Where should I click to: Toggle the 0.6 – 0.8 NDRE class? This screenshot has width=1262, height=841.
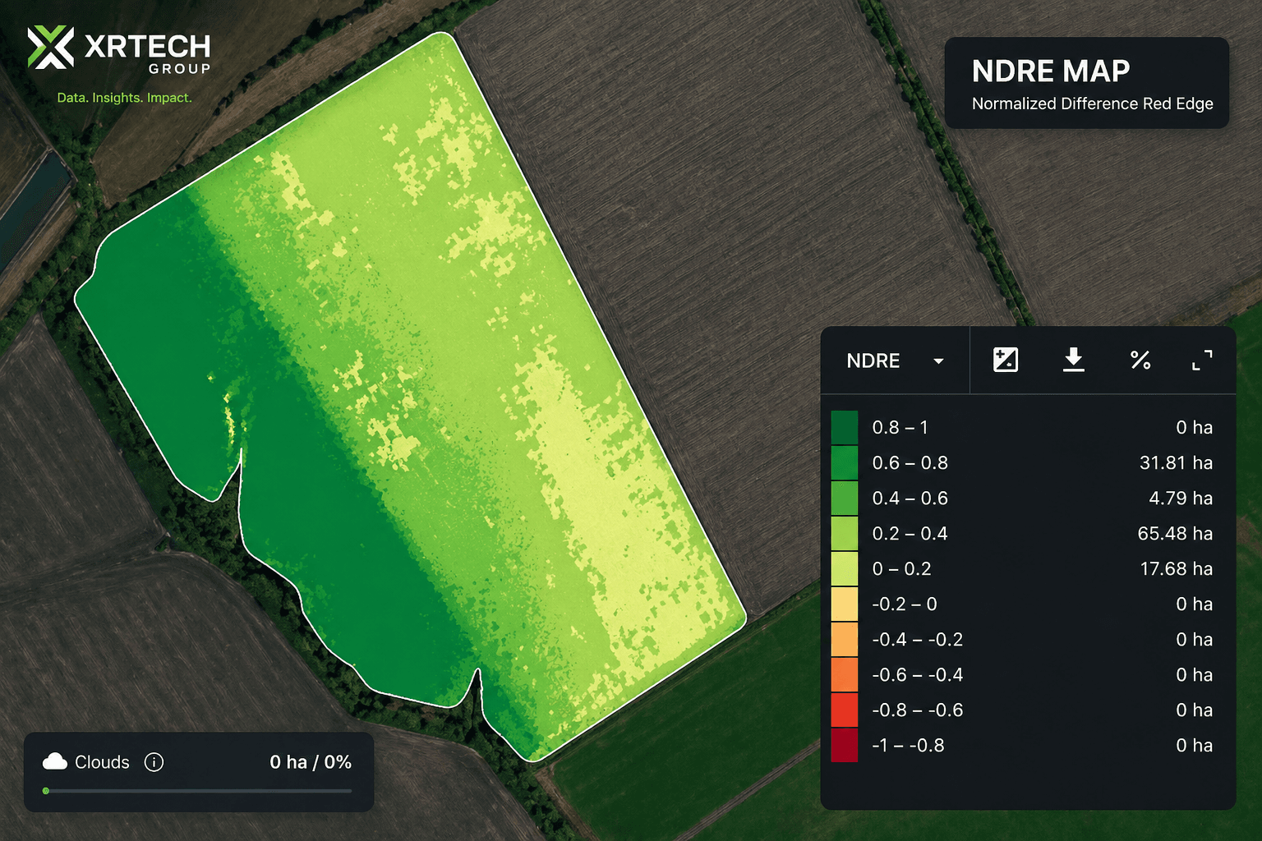coord(910,462)
